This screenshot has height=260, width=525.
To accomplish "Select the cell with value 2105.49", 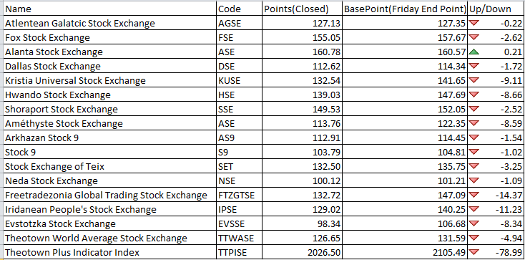I will pyautogui.click(x=405, y=252).
